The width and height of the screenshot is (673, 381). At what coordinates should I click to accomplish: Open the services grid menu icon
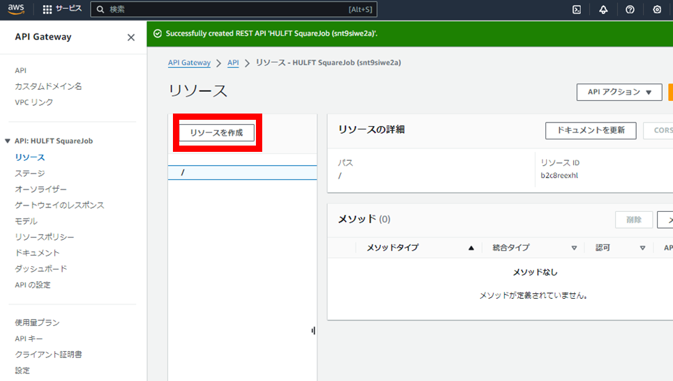[47, 10]
